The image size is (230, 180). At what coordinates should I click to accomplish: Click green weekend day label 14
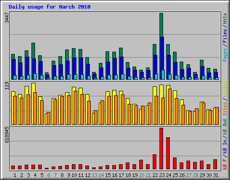(x=101, y=175)
